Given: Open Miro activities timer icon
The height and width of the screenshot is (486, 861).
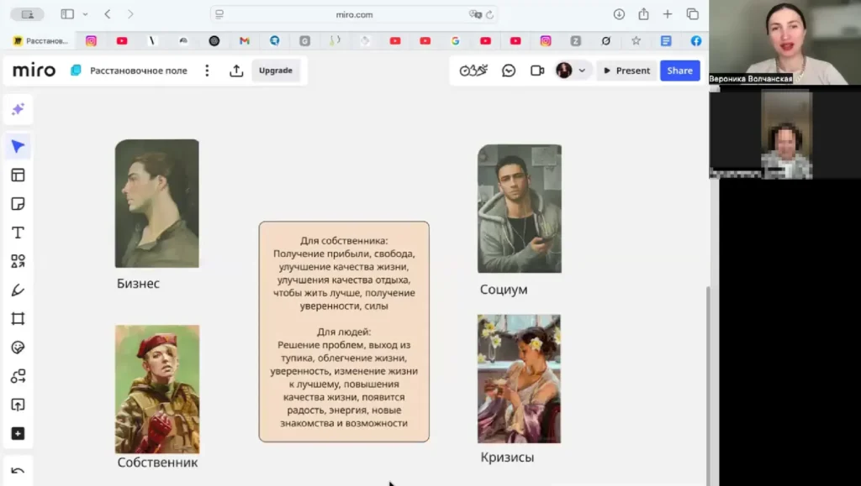Looking at the screenshot, I should click(x=473, y=71).
